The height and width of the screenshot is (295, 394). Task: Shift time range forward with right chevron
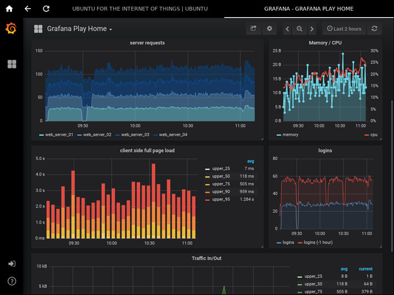coord(312,29)
